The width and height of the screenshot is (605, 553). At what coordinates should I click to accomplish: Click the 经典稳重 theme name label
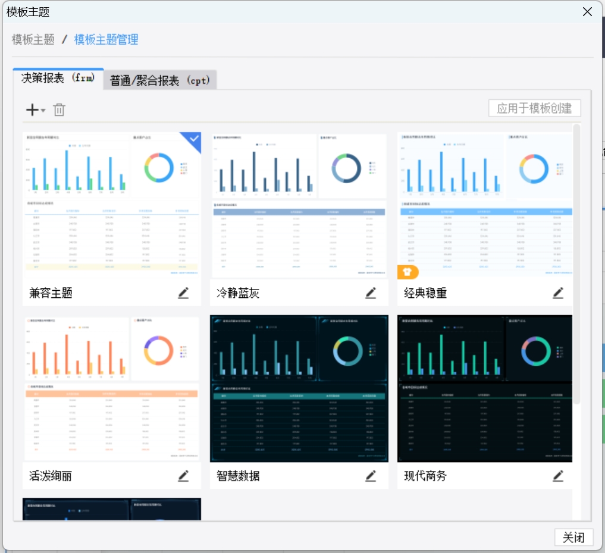425,293
